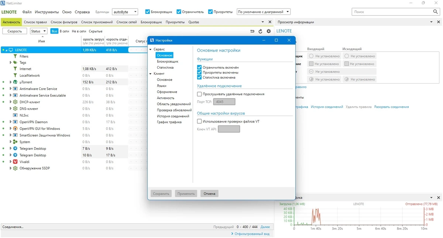Open the Единицы autoByte dropdown
The width and height of the screenshot is (443, 238).
[125, 12]
